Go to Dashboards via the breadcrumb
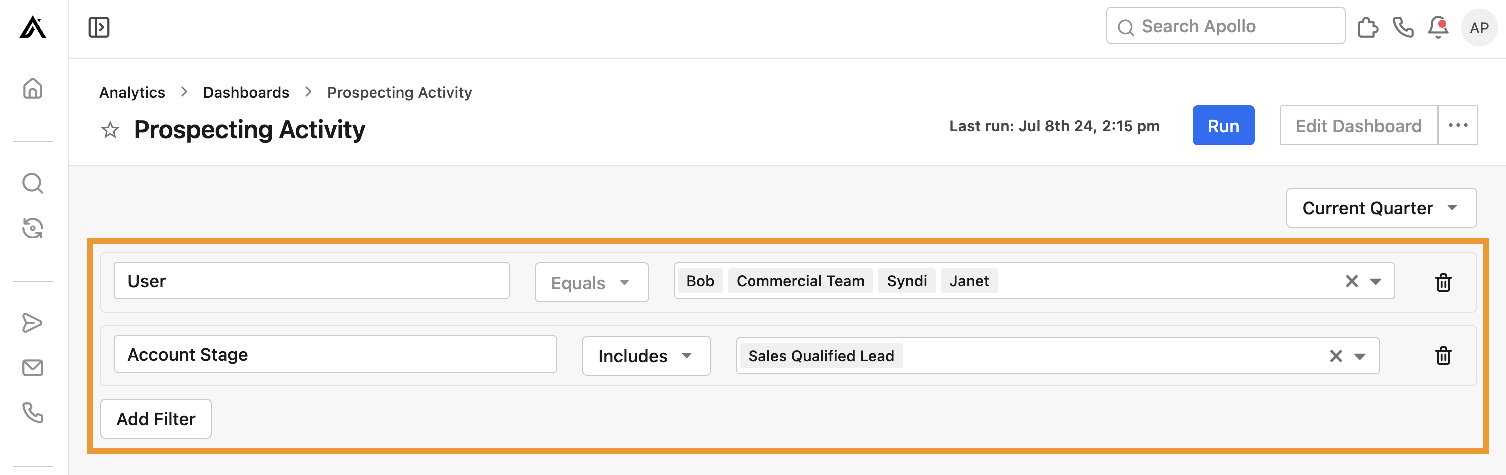The width and height of the screenshot is (1506, 475). tap(246, 92)
